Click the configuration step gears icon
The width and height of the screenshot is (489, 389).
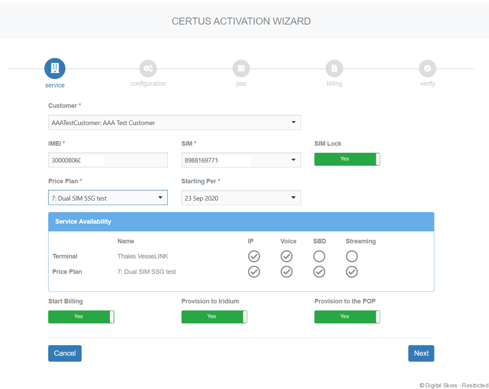pos(148,69)
